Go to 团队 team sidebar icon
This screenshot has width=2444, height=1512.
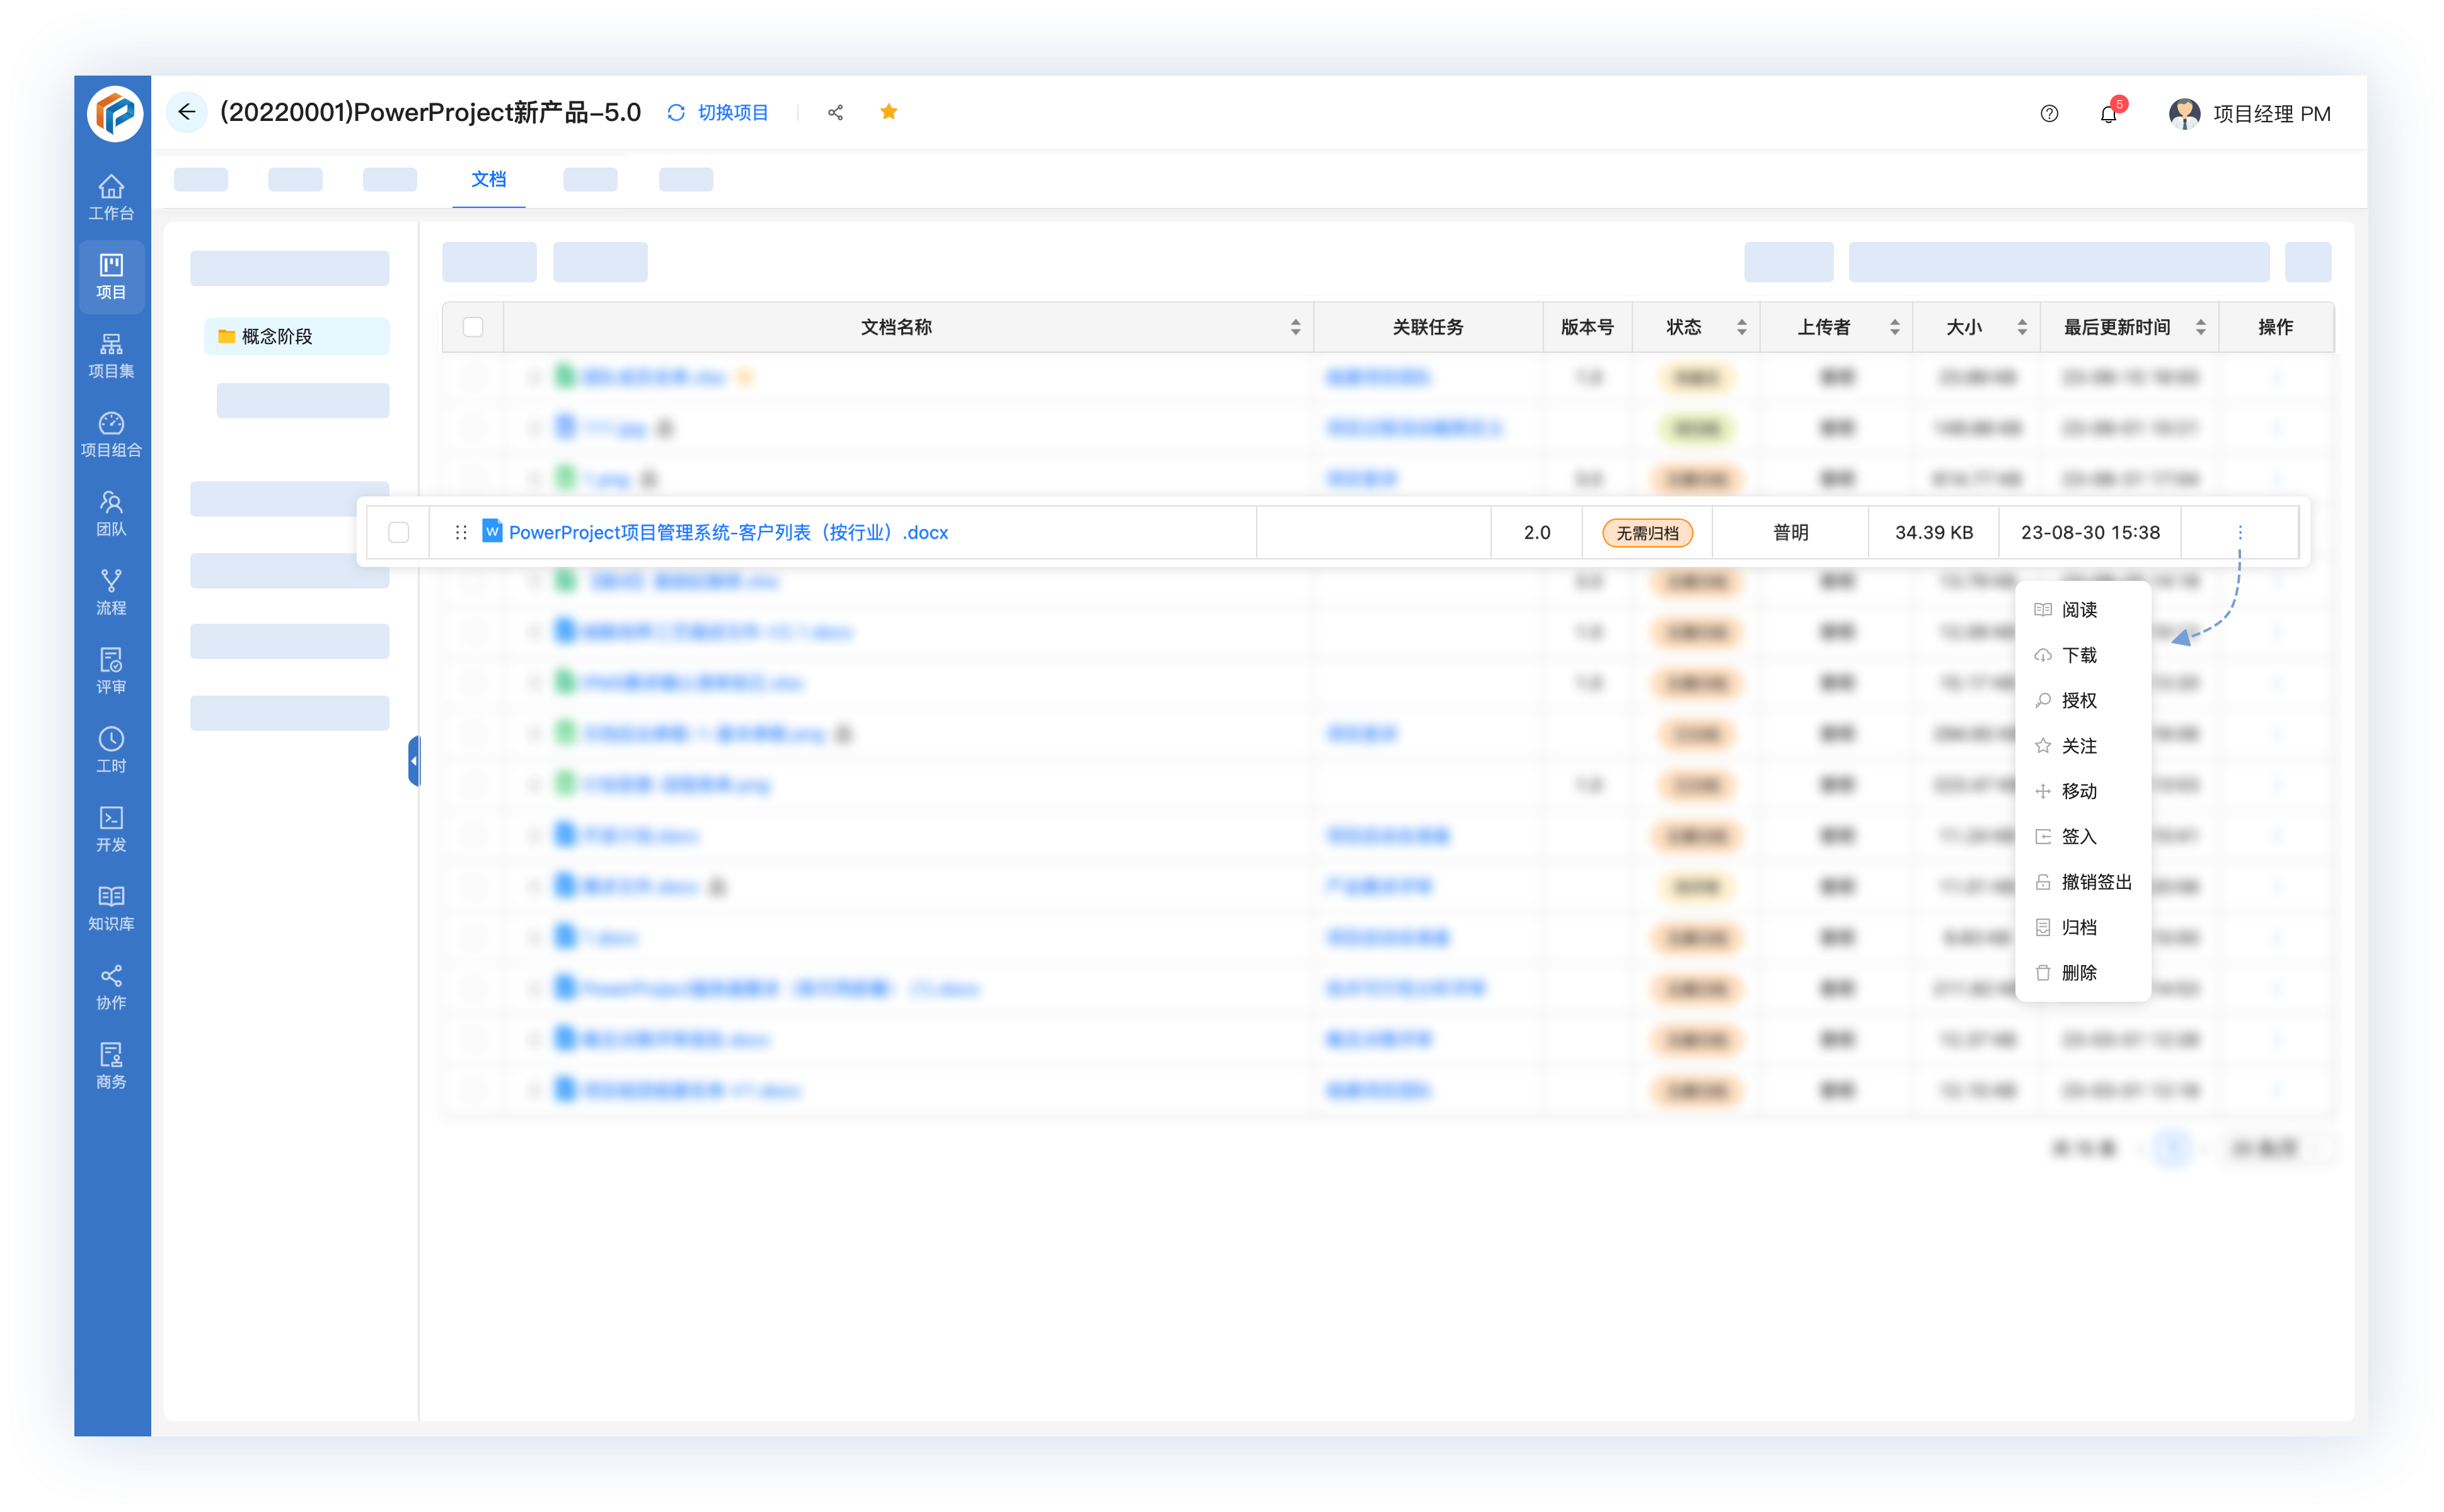[111, 514]
